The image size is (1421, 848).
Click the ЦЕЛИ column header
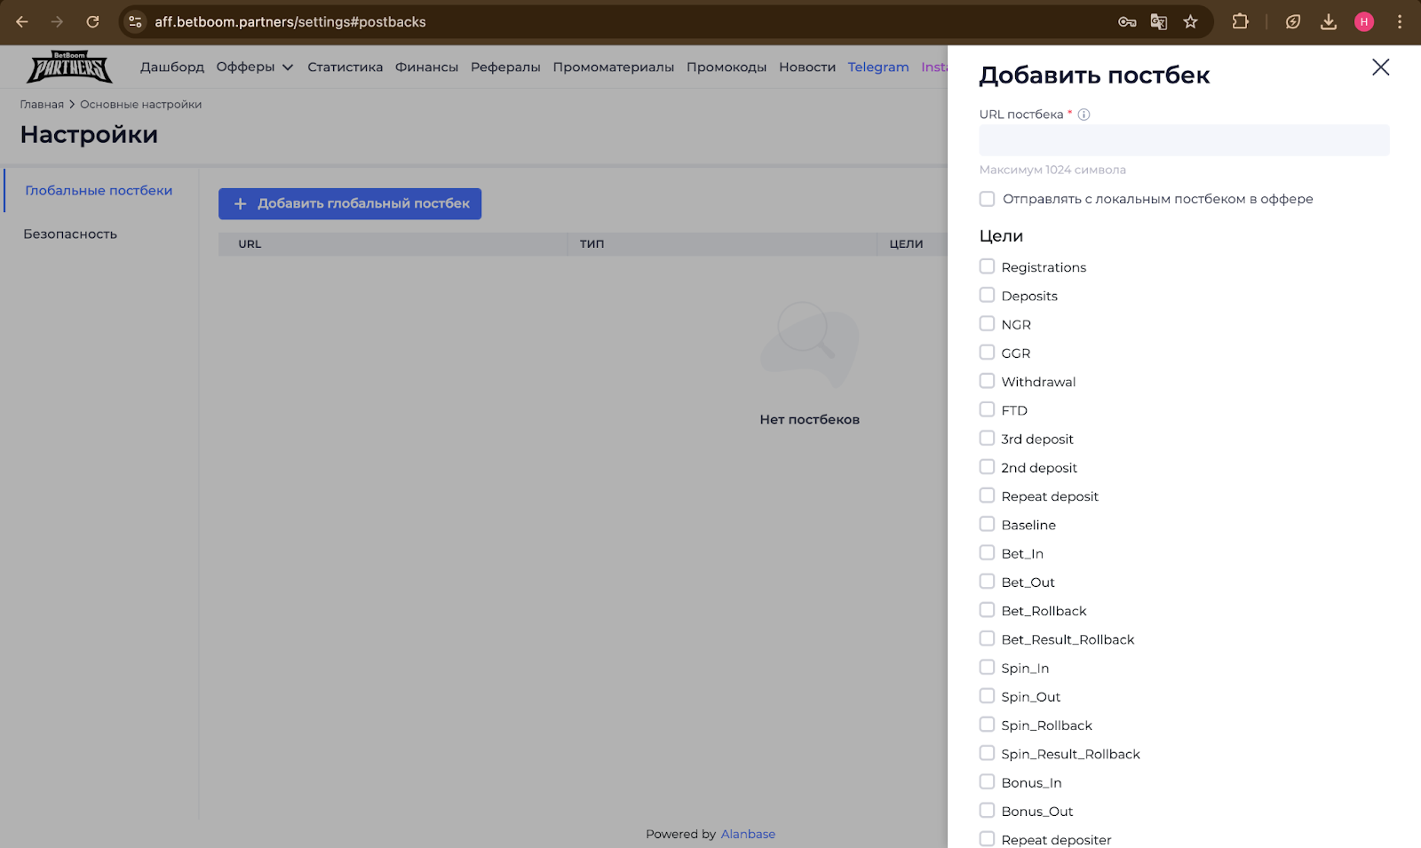906,244
